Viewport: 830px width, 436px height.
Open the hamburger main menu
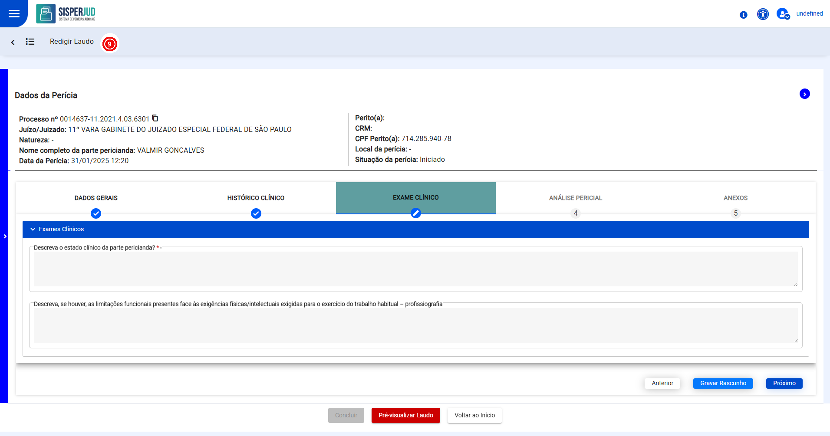pyautogui.click(x=14, y=13)
